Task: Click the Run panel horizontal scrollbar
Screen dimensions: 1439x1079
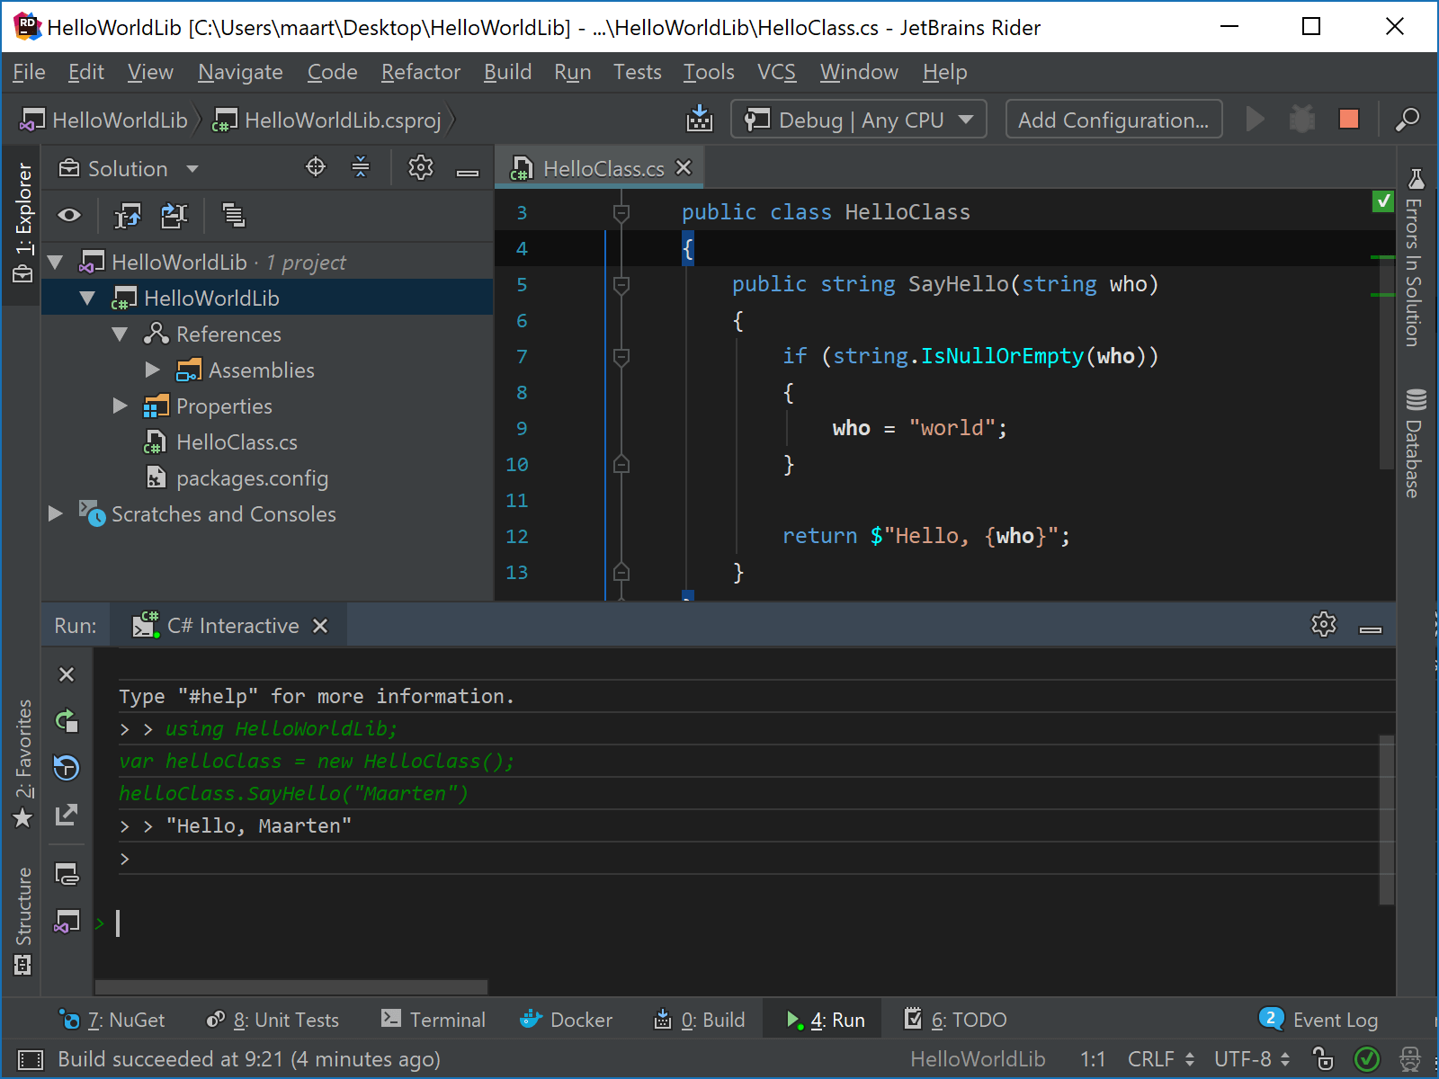Action: (291, 987)
